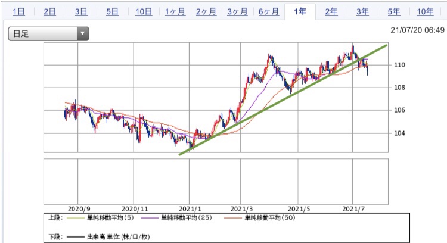
Task: Click the 104 price axis label
Action: tap(399, 133)
